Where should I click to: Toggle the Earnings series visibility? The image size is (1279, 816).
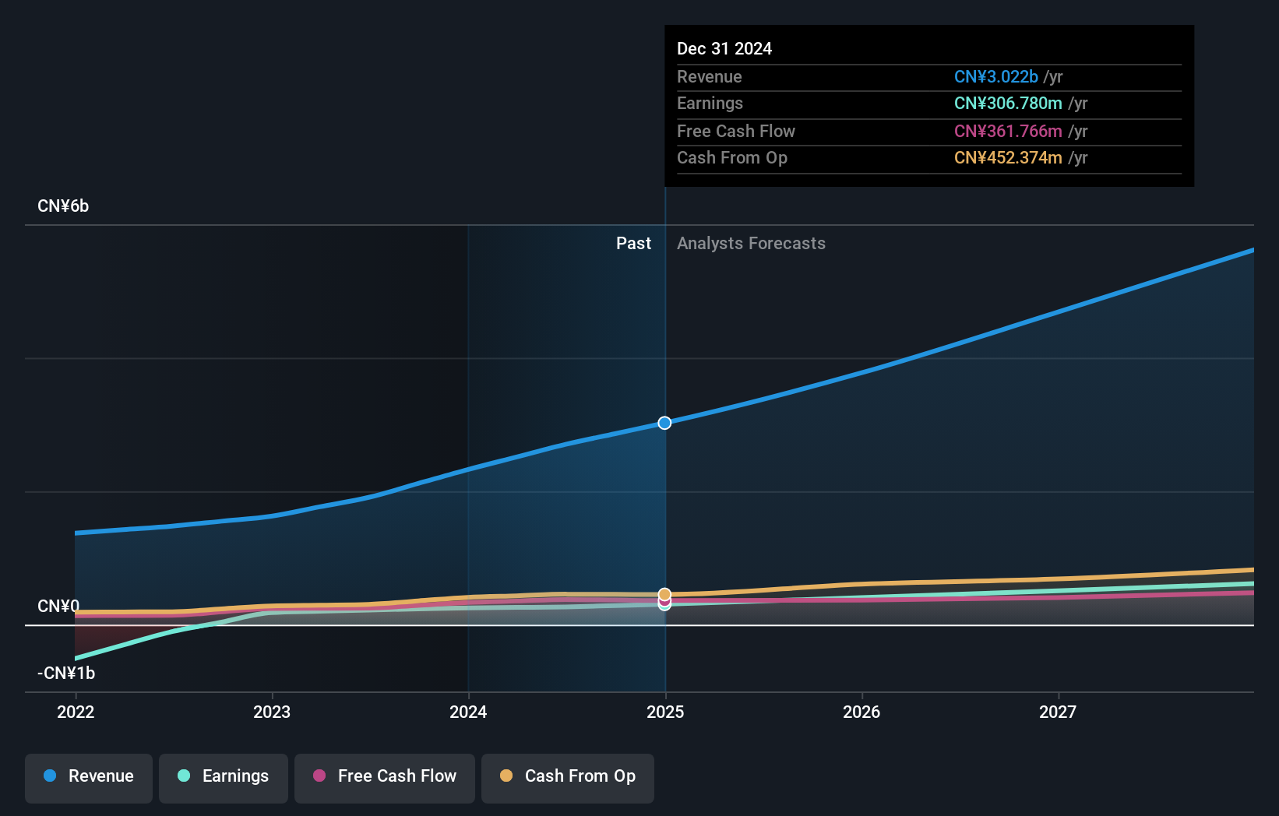(223, 778)
